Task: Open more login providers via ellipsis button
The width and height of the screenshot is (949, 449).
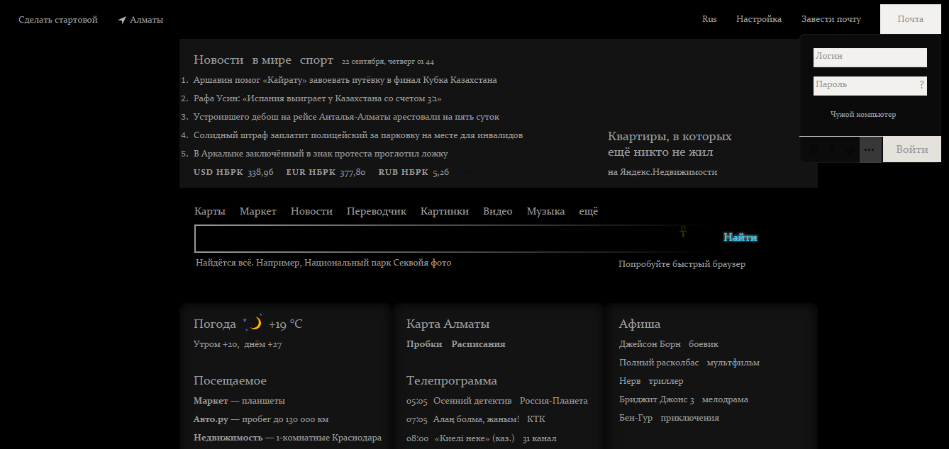Action: (x=870, y=149)
